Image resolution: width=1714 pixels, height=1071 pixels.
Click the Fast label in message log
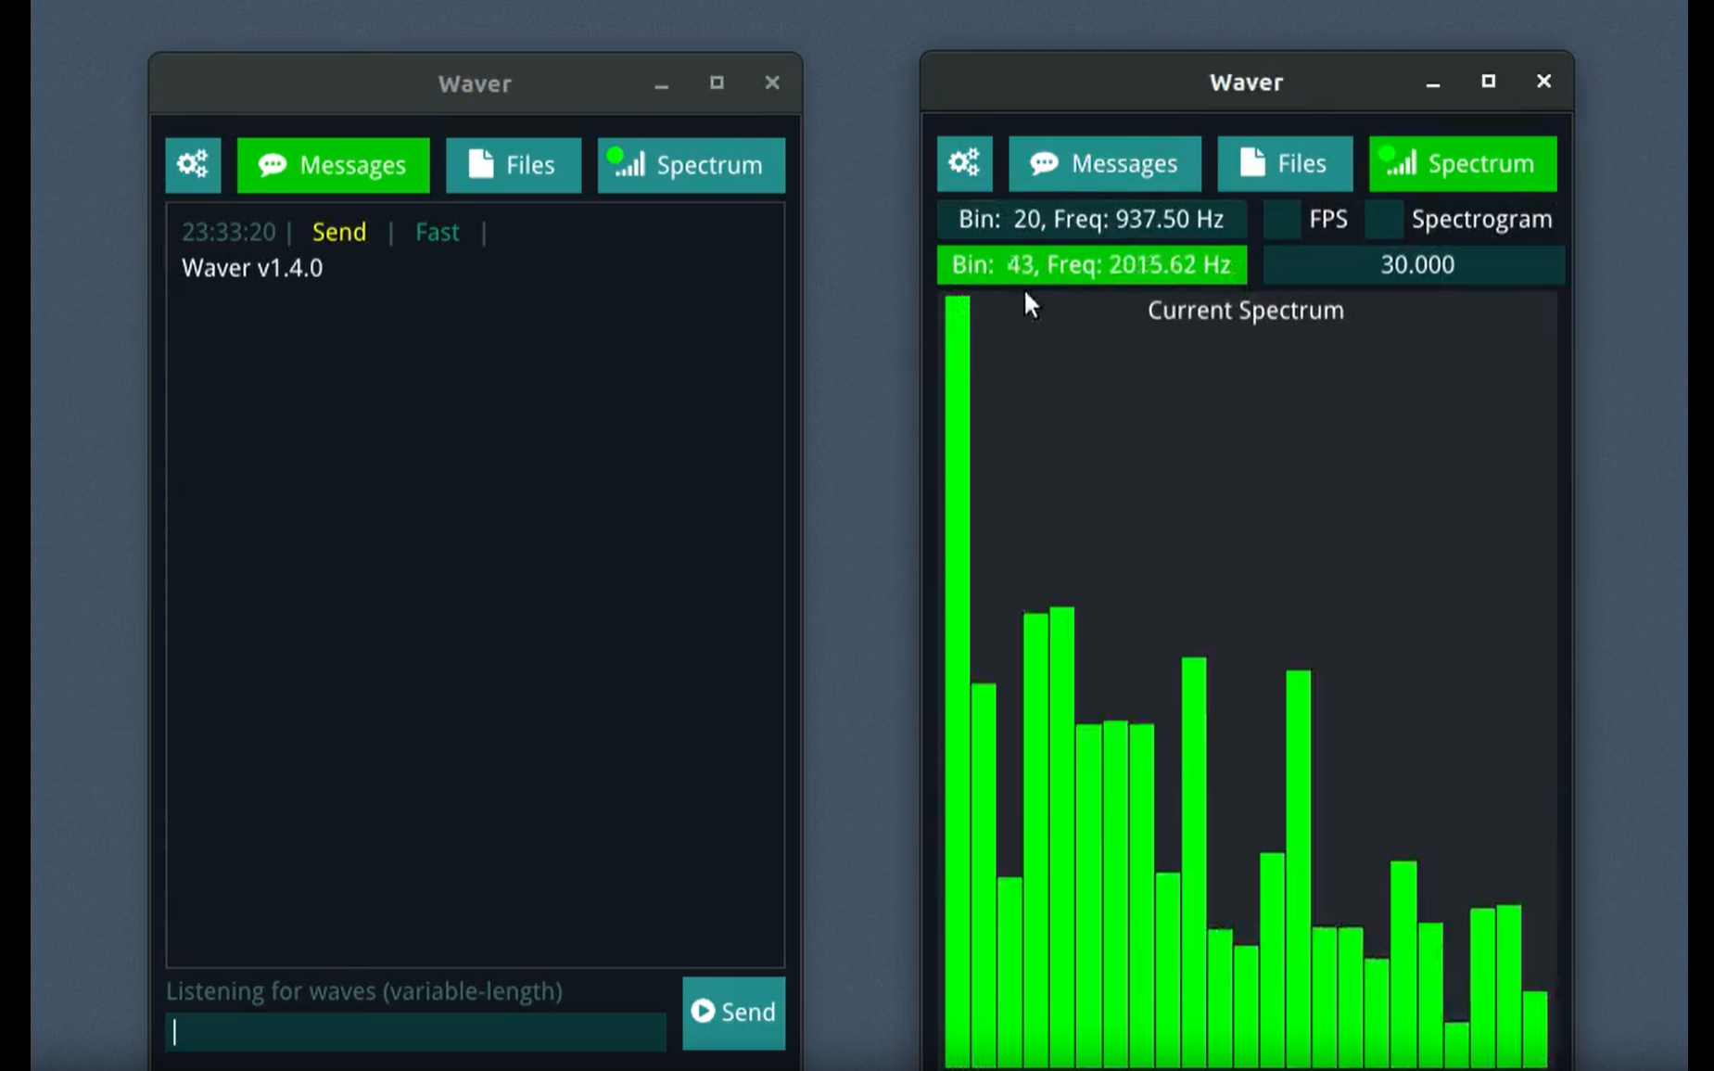click(x=437, y=232)
